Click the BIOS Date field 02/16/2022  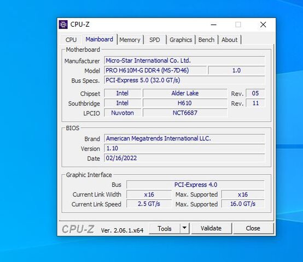(184, 158)
